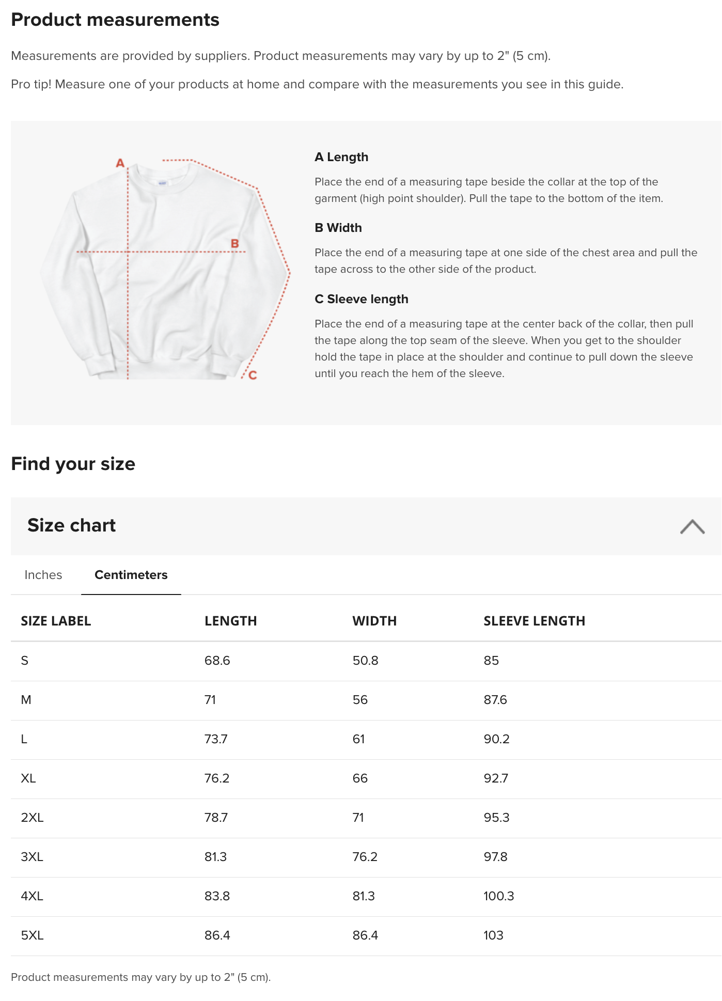Select the Centimeters tab
Image resolution: width=722 pixels, height=1001 pixels.
(131, 575)
